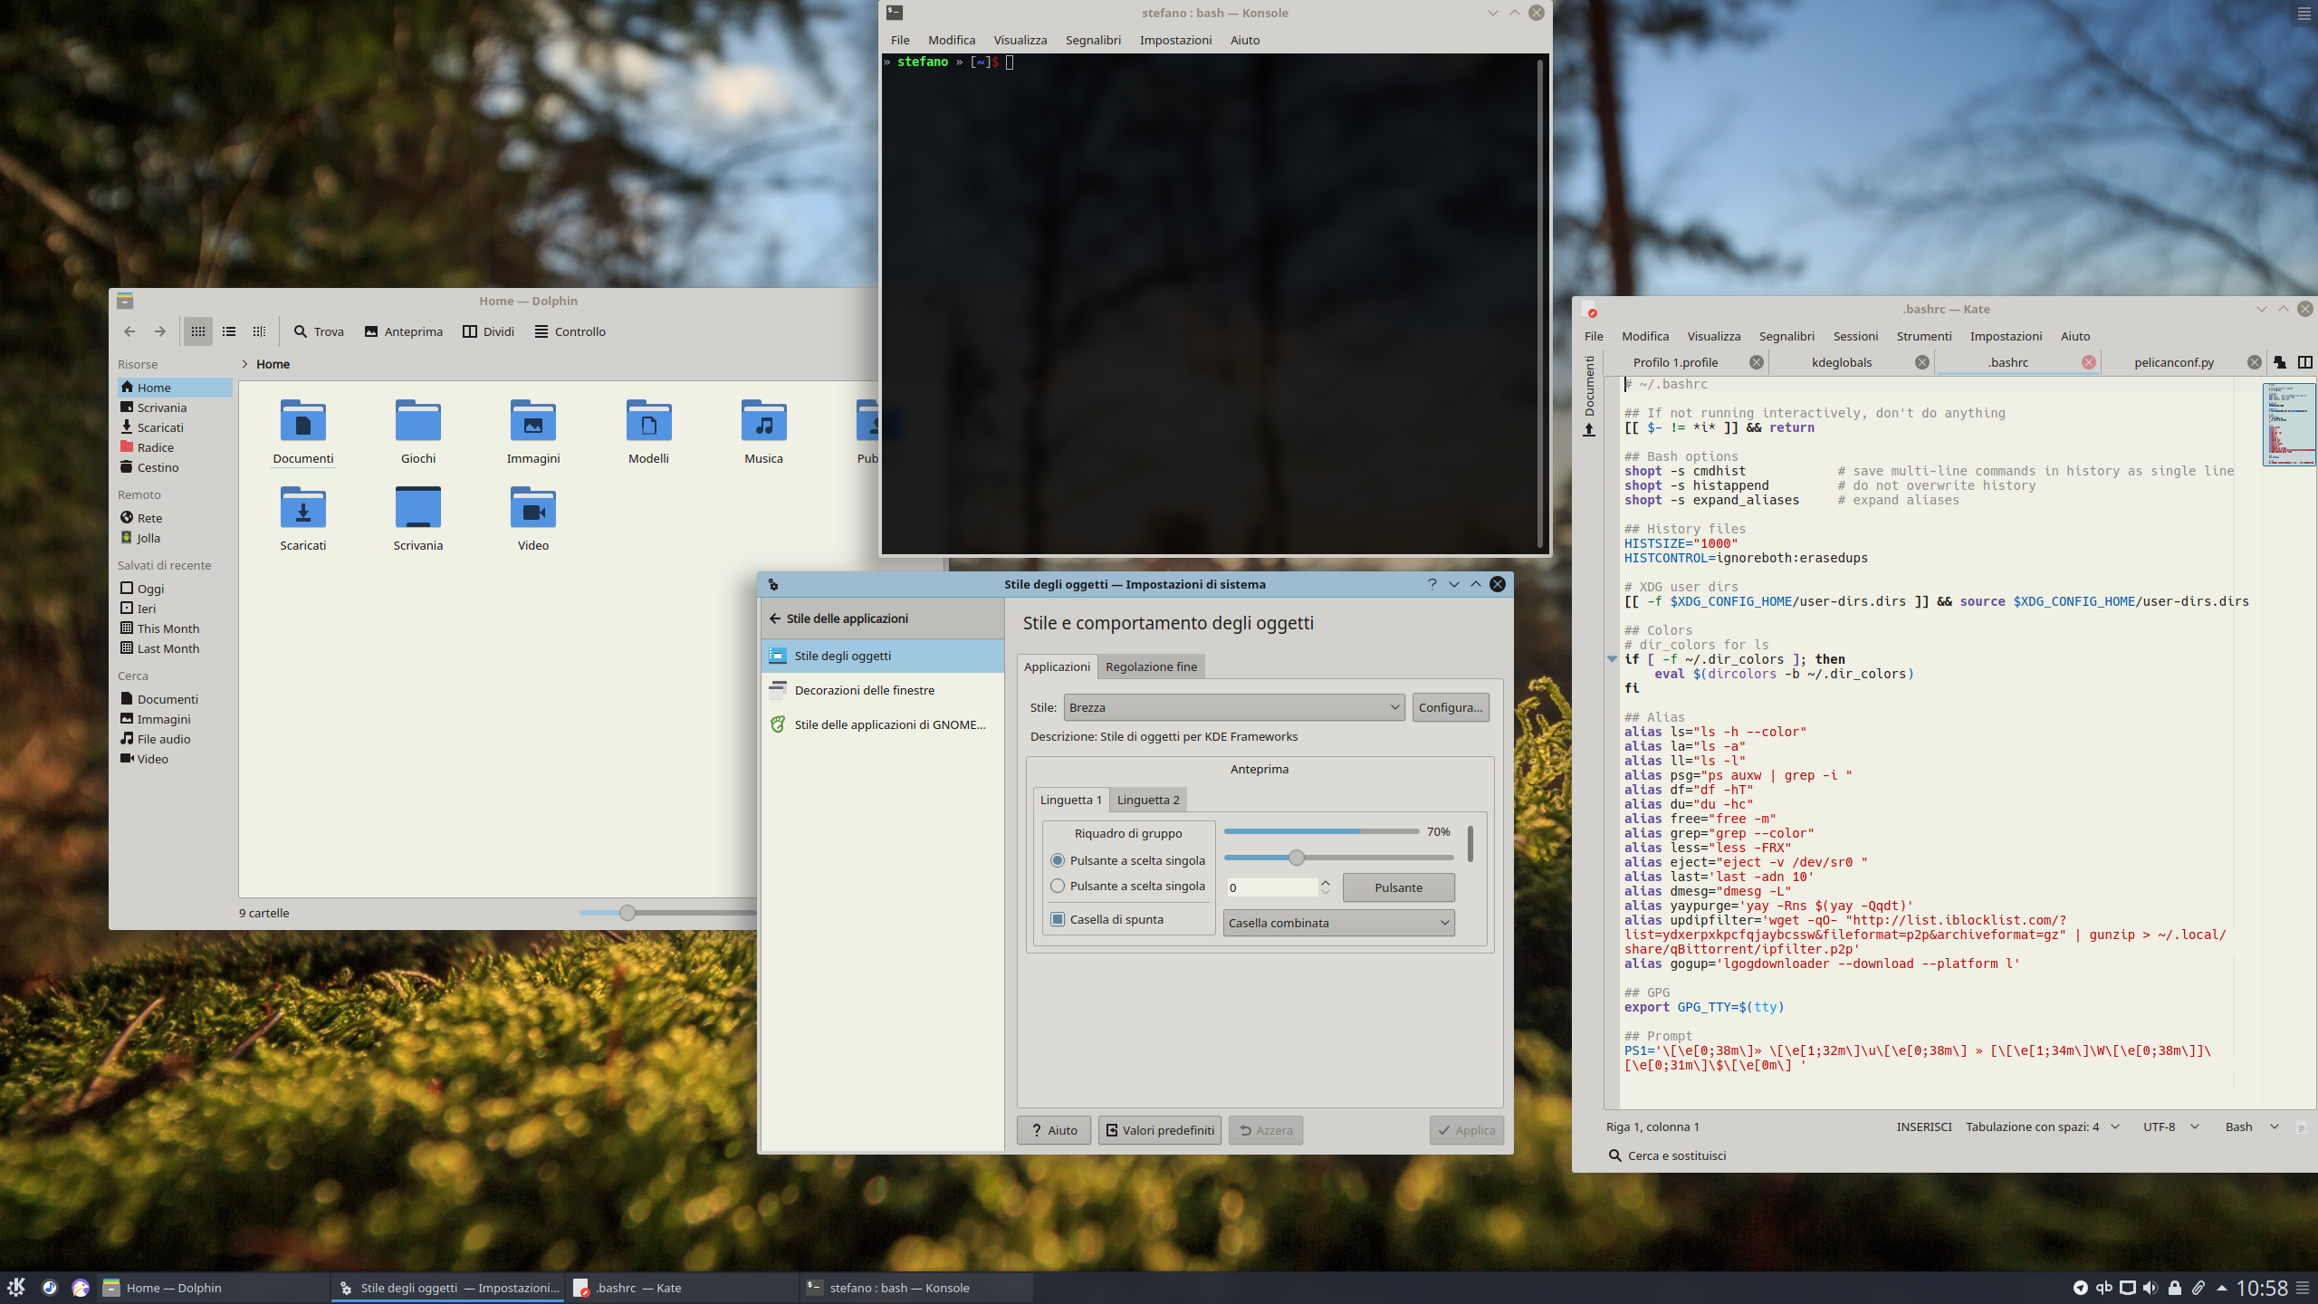Click the volume icon in system tray
The width and height of the screenshot is (2318, 1304).
[x=2150, y=1288]
